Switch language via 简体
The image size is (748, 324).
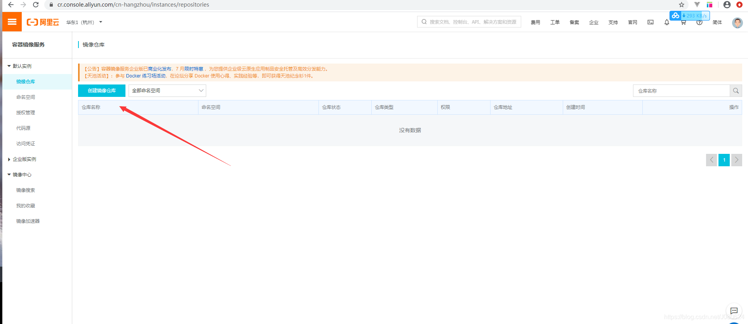coord(717,22)
